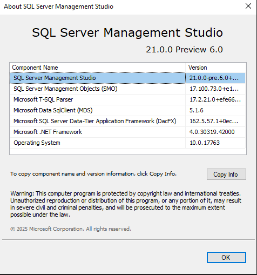Close the About dialog with X
The width and height of the screenshot is (257, 275).
[x=248, y=6]
